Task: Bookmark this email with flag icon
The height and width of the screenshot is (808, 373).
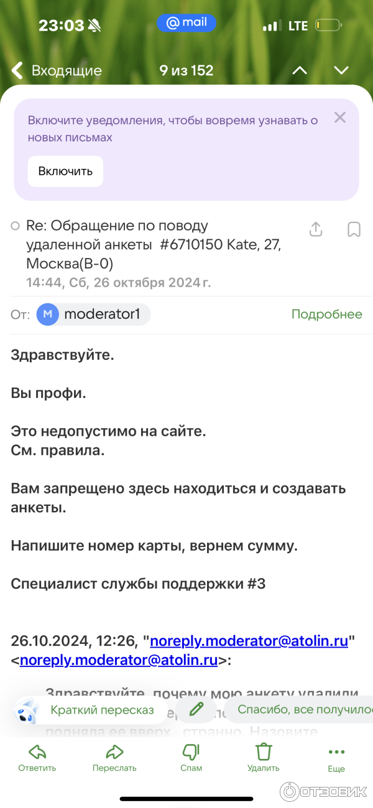Action: tap(354, 229)
